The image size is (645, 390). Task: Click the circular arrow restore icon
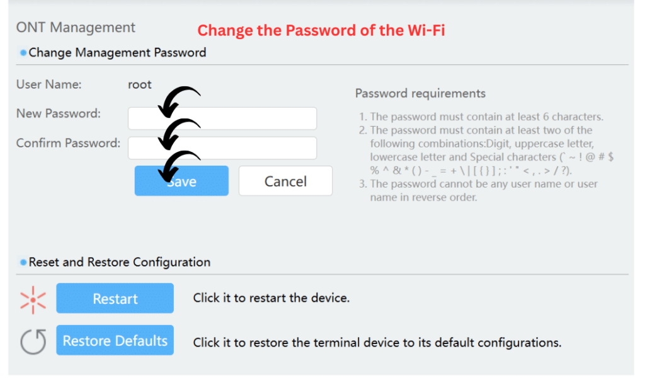(33, 340)
